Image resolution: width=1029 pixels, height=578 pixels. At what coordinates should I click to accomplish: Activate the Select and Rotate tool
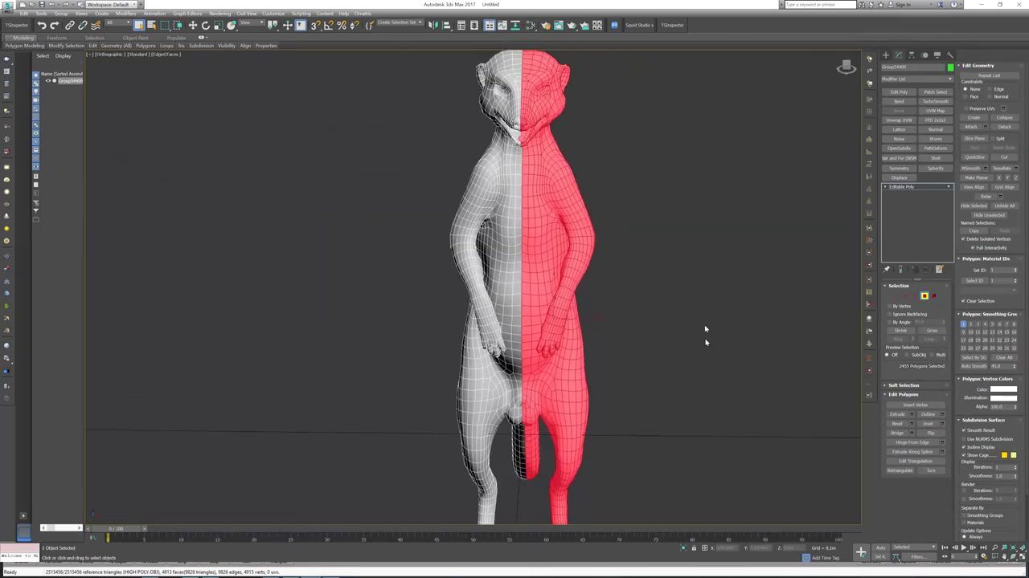click(x=206, y=25)
